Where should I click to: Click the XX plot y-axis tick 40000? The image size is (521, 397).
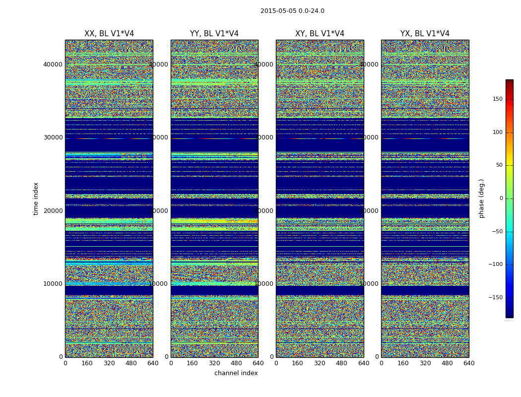53,65
